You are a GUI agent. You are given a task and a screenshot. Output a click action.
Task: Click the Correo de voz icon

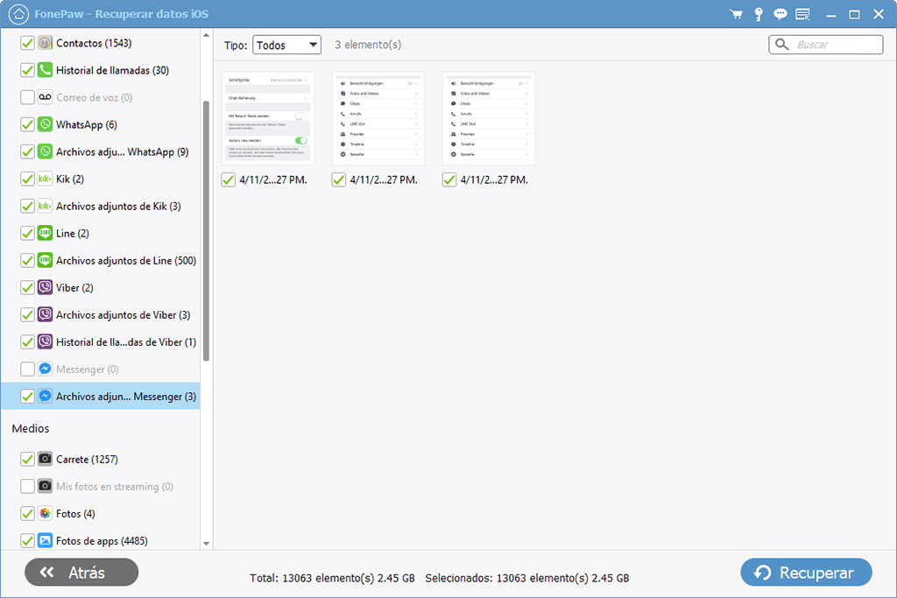click(x=46, y=97)
